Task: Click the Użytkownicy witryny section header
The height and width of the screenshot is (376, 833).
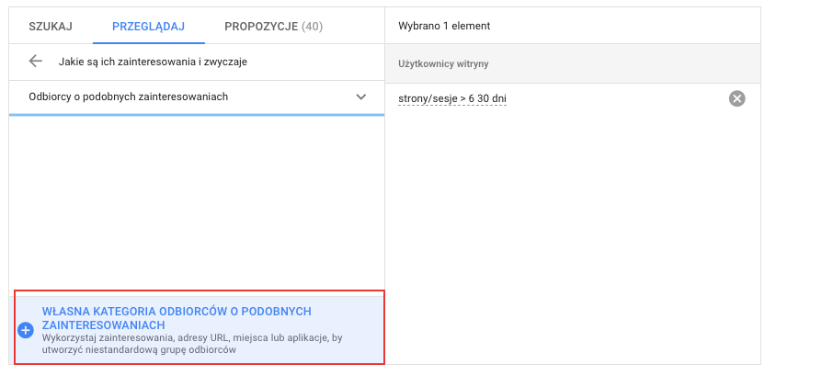Action: point(443,63)
